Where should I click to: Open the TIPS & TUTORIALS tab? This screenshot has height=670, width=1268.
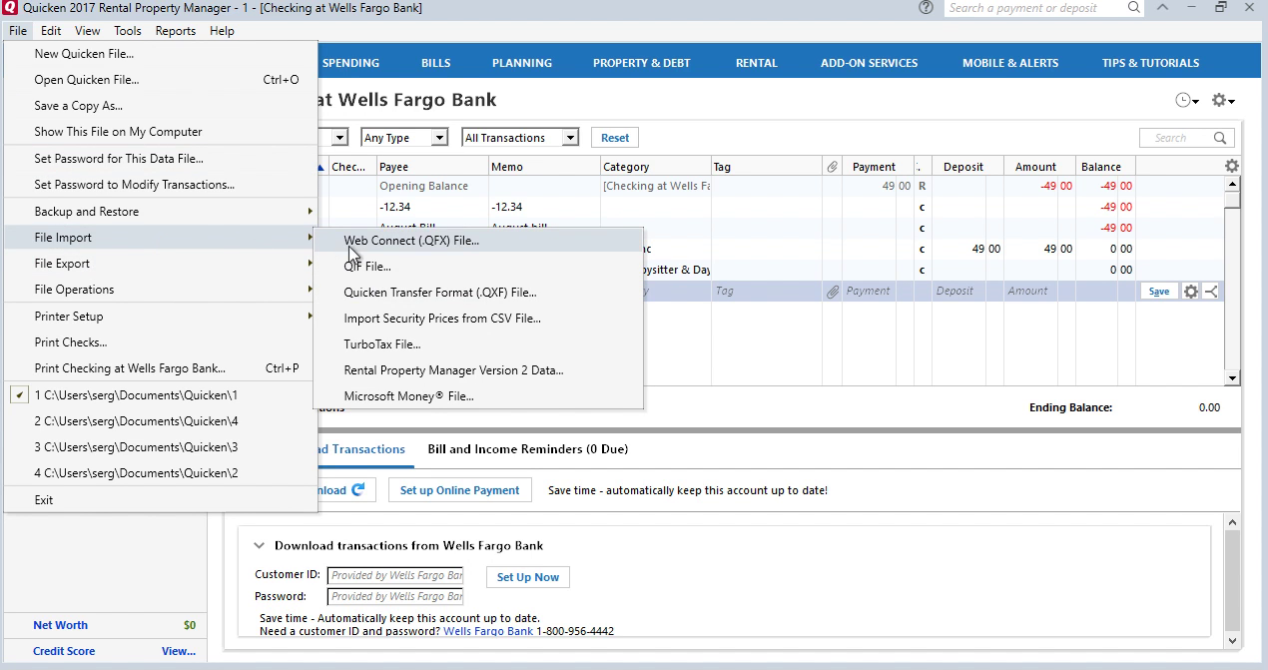click(x=1151, y=63)
